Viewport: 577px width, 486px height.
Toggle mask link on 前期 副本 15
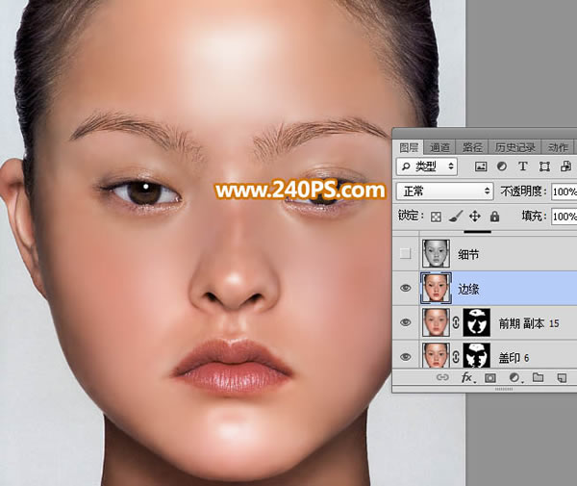(x=456, y=322)
